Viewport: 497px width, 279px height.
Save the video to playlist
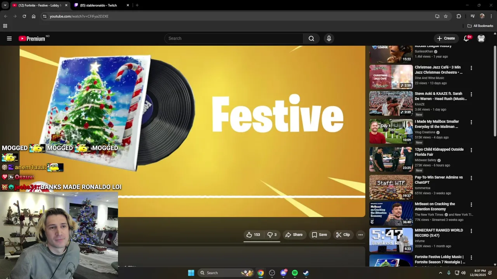click(x=319, y=235)
